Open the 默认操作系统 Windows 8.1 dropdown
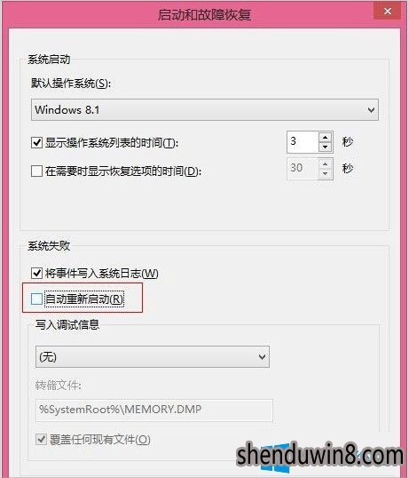Screen dimensions: 409x478 [x=205, y=110]
